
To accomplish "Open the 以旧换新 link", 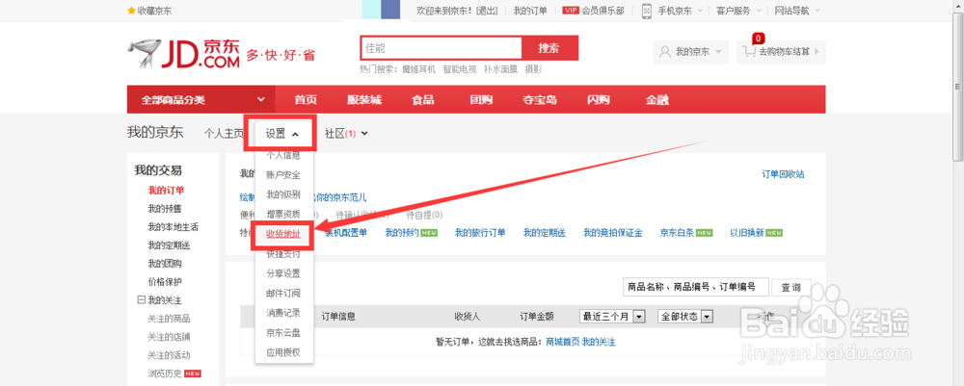I will tap(746, 233).
